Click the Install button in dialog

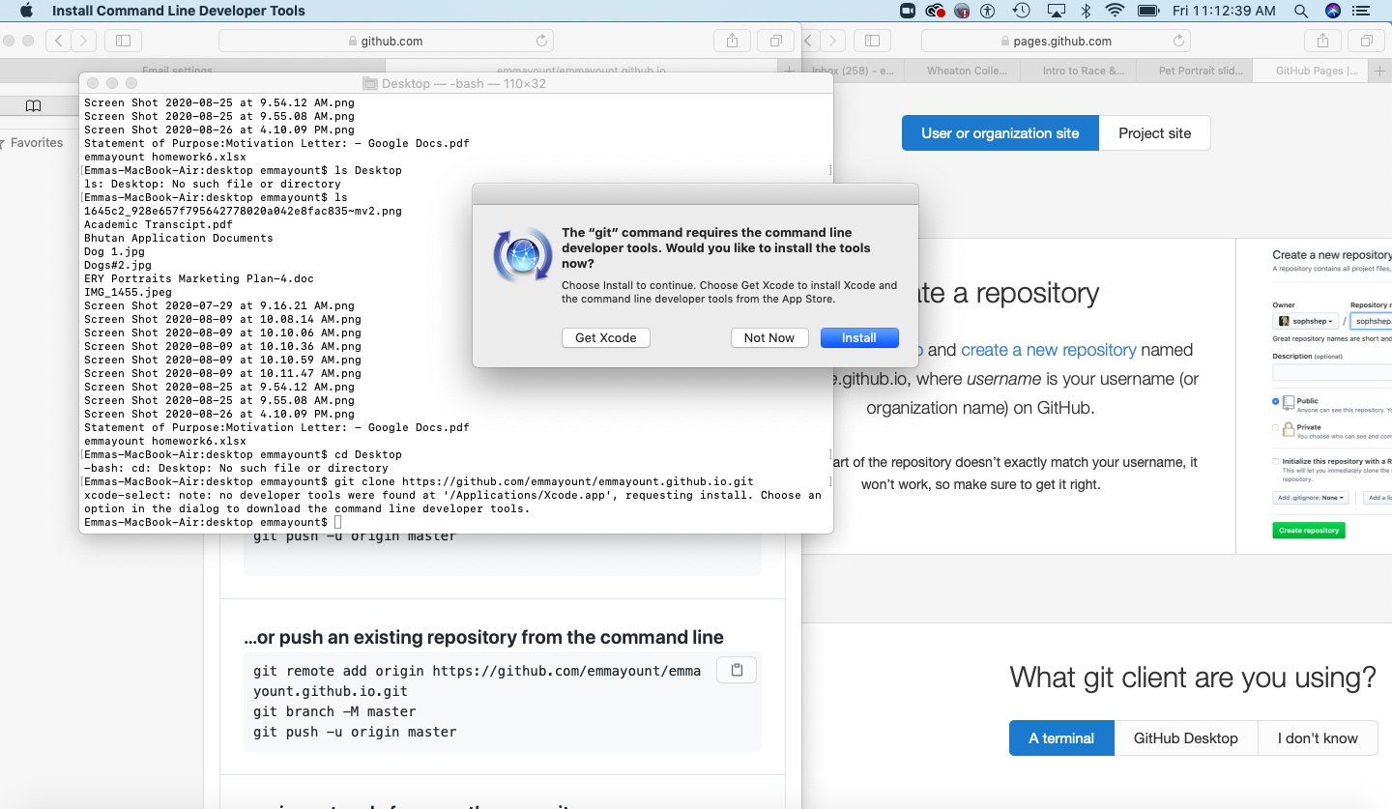click(x=859, y=337)
